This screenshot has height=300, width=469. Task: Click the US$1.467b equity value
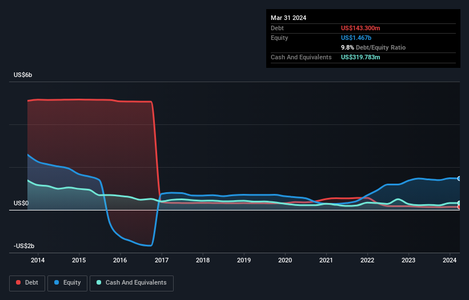(x=356, y=38)
